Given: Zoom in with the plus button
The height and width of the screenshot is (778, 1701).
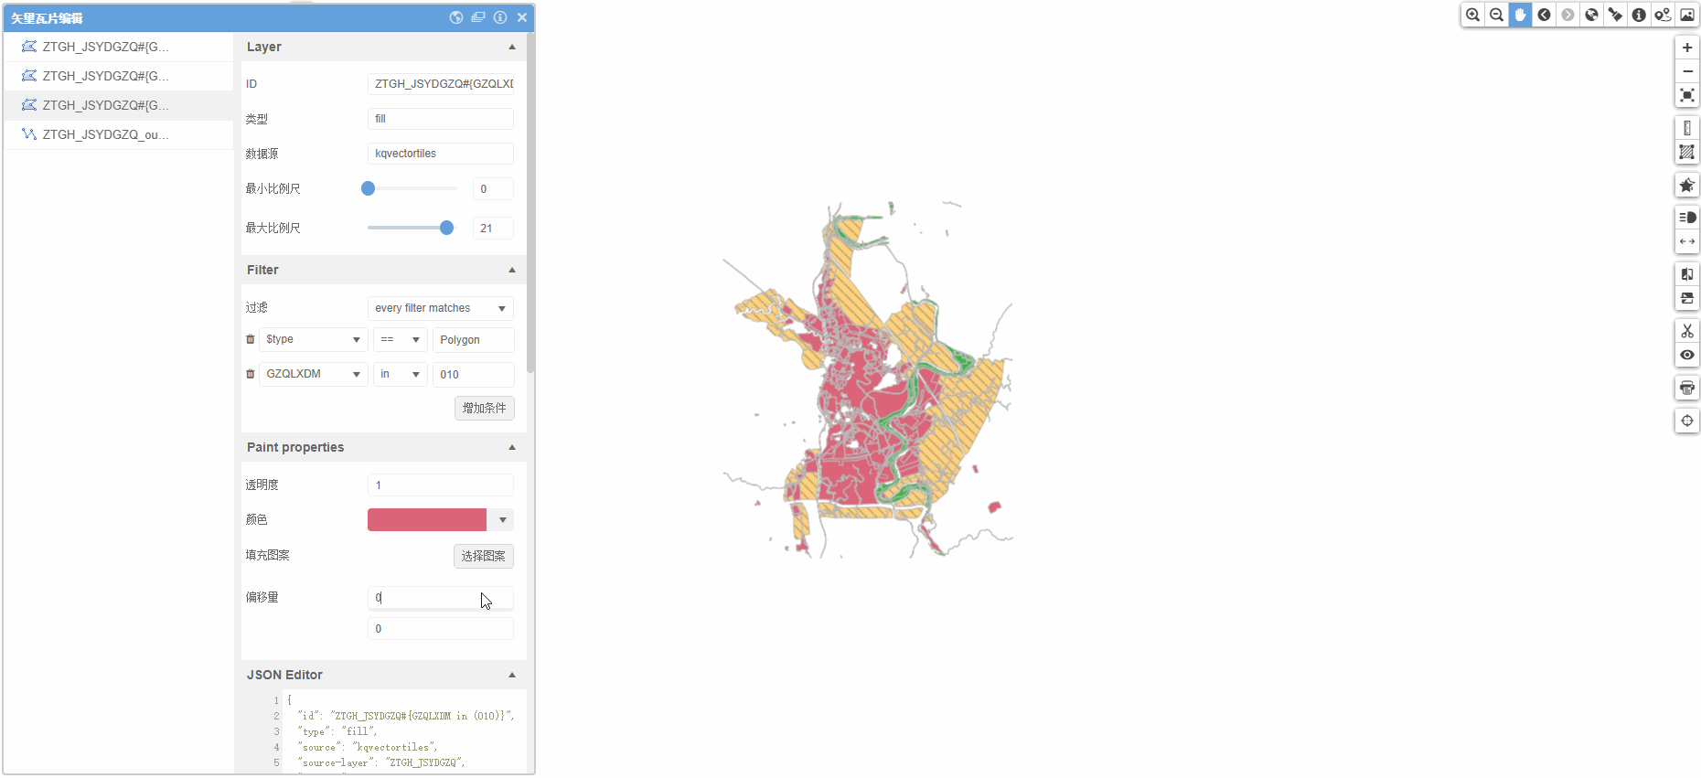Looking at the screenshot, I should [1687, 48].
